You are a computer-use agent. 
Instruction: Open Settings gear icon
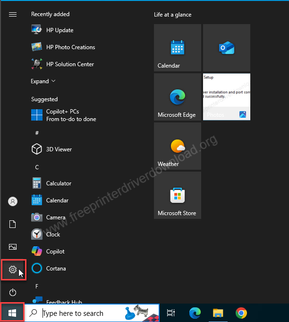click(x=13, y=270)
